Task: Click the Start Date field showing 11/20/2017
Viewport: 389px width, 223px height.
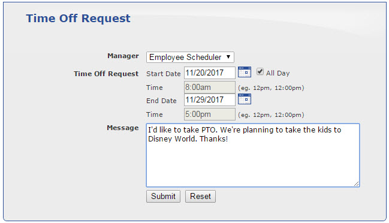Action: [x=209, y=73]
